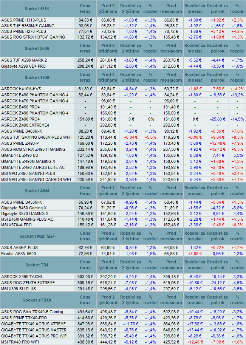
Task: Select the MSI MPG Z490 GAMING PLUS name
Action: pos(28,173)
